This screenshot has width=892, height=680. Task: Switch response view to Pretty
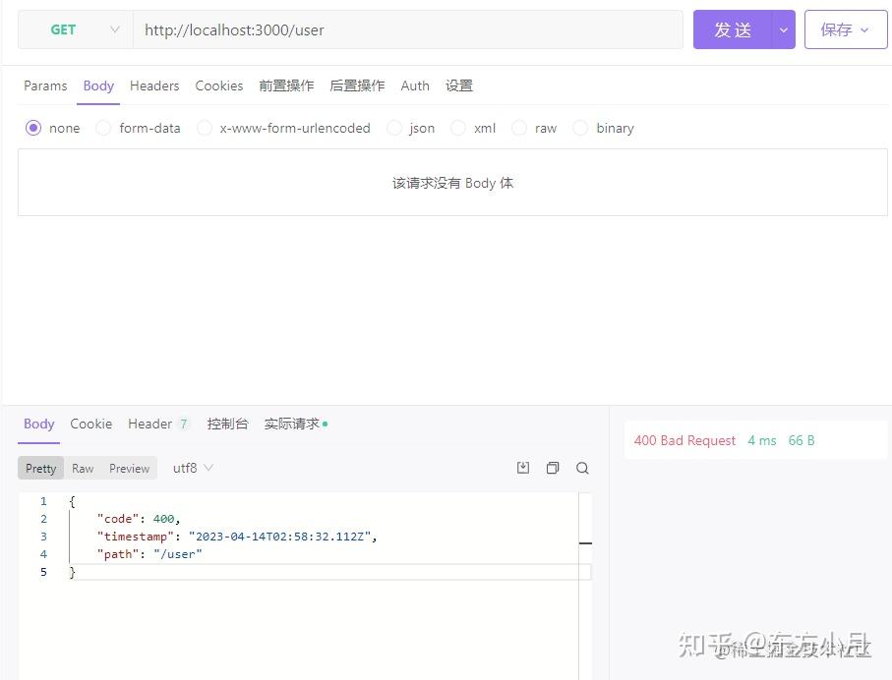pyautogui.click(x=41, y=468)
